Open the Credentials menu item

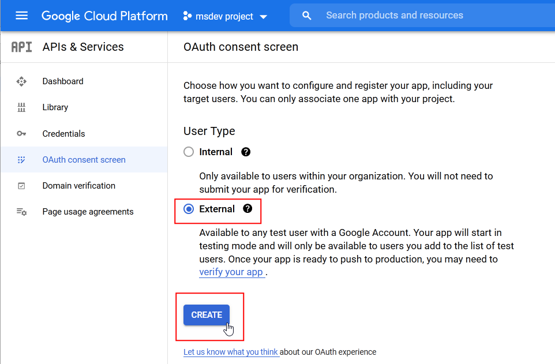[63, 134]
